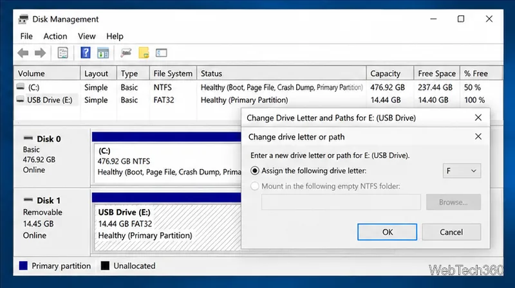Click the 237.44 GB free space cell
Viewport: 515px width, 288px height.
tap(435, 87)
